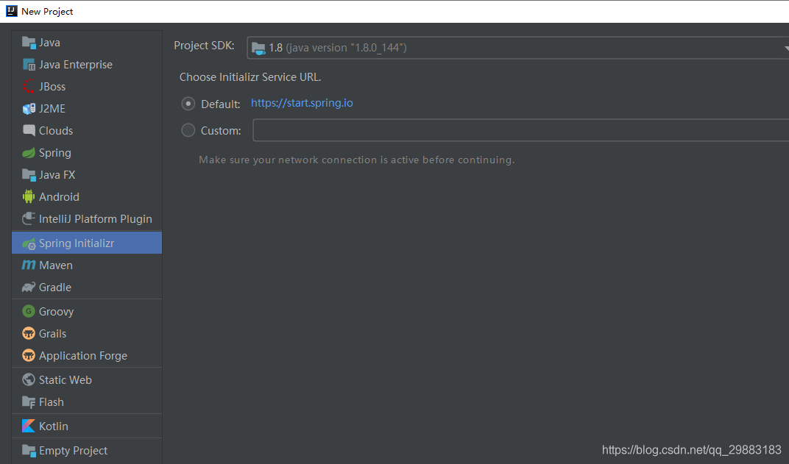Image resolution: width=789 pixels, height=464 pixels.
Task: Click the Java Enterprise icon
Action: (29, 65)
